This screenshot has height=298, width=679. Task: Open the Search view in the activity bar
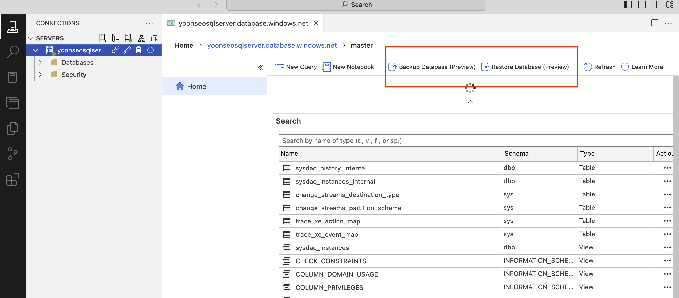12,52
